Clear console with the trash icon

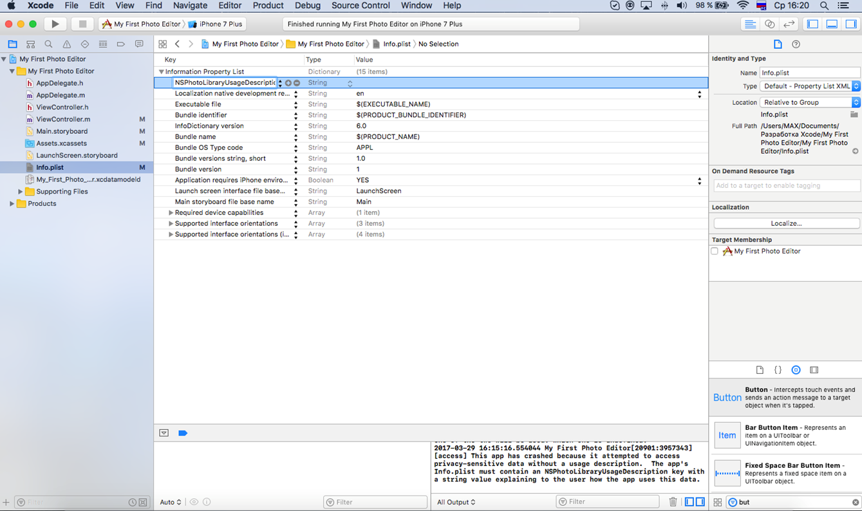[673, 502]
